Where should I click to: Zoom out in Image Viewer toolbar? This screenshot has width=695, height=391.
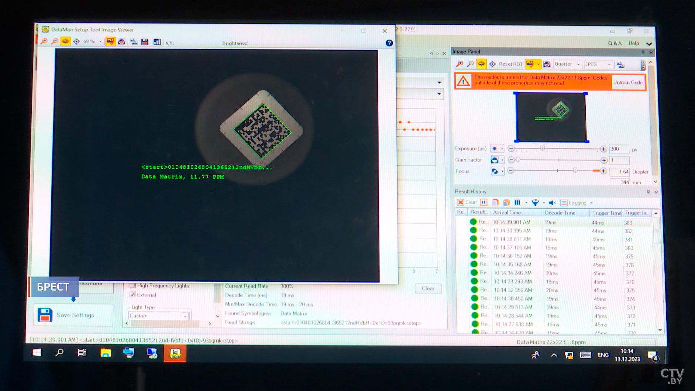(55, 41)
